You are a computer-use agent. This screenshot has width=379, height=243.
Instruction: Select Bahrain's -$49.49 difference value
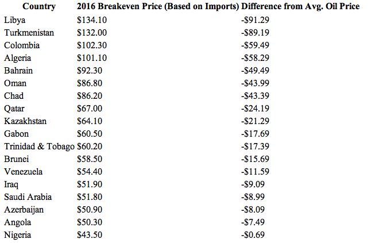pyautogui.click(x=255, y=71)
